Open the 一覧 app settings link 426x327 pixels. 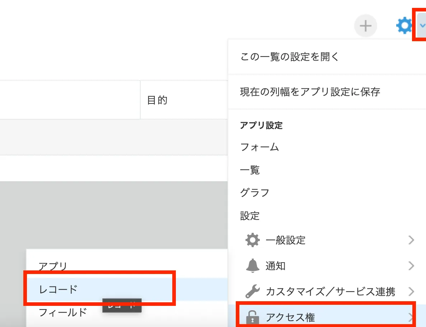tap(250, 170)
